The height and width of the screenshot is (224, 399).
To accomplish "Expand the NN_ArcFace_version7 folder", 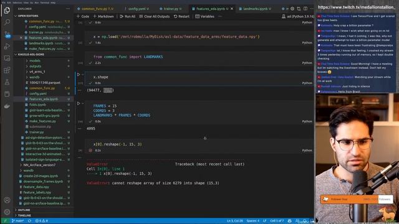I will point(21,165).
